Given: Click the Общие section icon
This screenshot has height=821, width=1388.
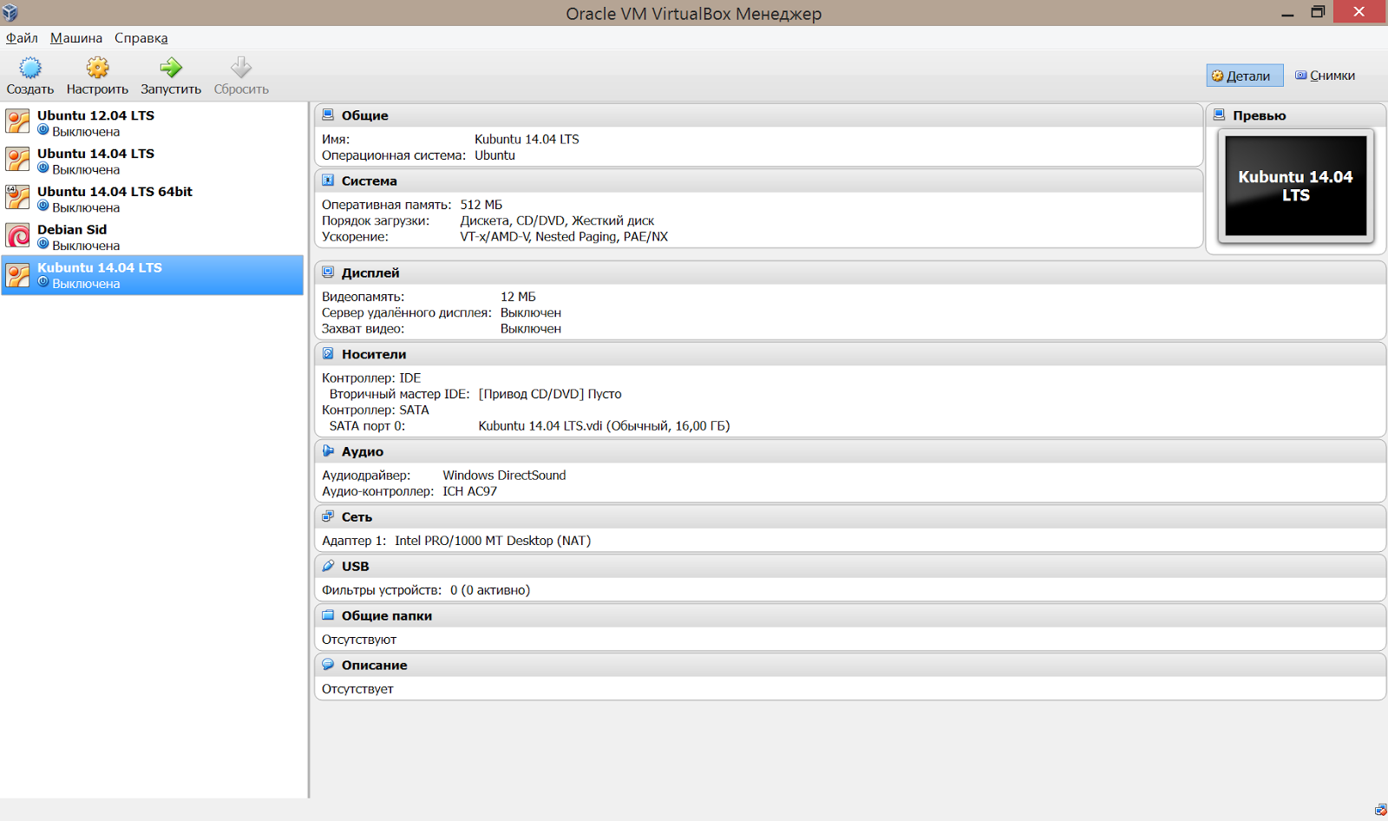Looking at the screenshot, I should pyautogui.click(x=328, y=115).
